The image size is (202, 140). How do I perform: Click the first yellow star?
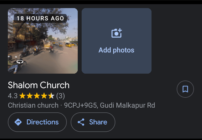tap(22, 96)
